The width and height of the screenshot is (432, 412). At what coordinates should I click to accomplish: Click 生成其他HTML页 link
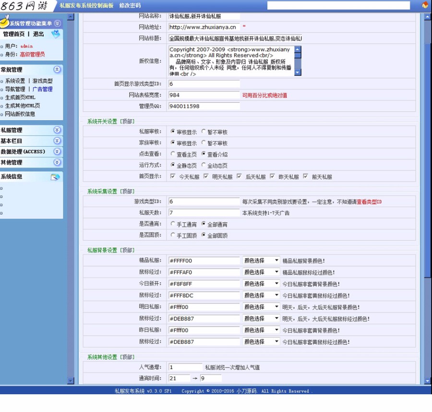tap(23, 106)
